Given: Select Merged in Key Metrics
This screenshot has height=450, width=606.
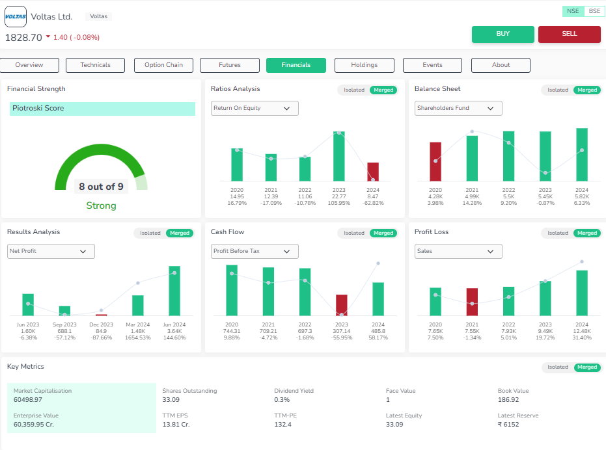Looking at the screenshot, I should point(587,367).
